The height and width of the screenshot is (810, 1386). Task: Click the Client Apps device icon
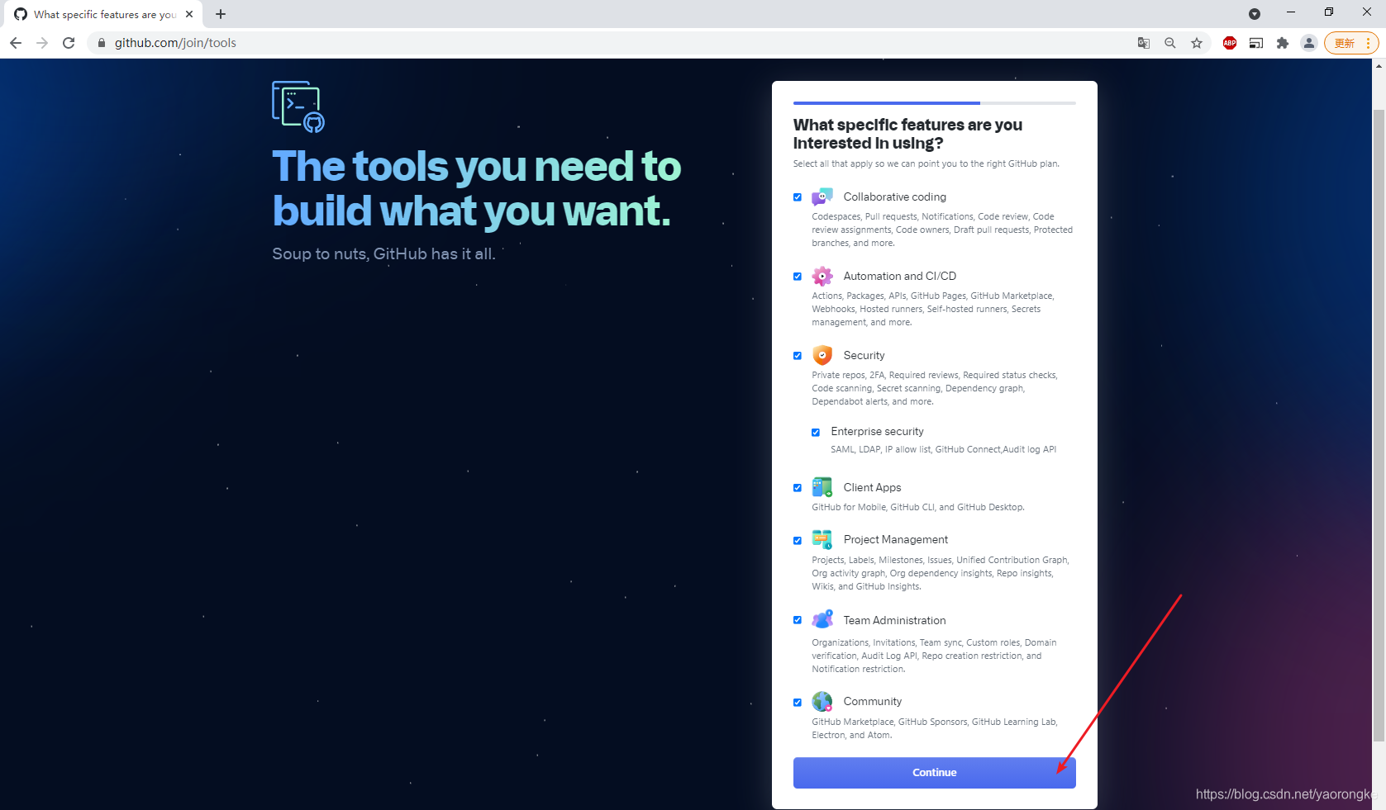[822, 487]
